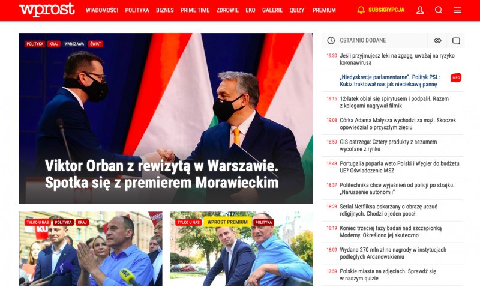Open search via magnifier icon
Screen dimensions: 480x287
coord(439,10)
